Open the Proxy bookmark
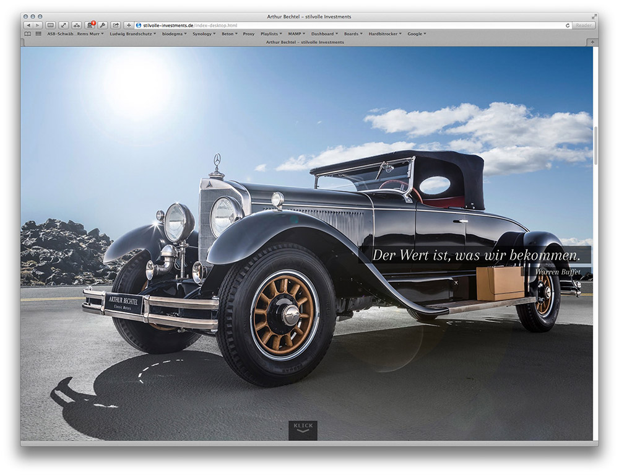 [249, 34]
